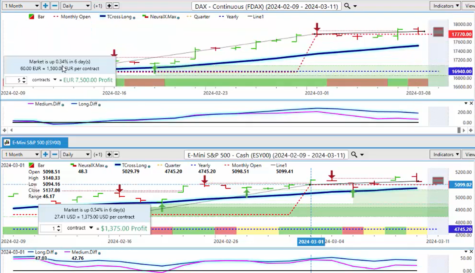Viewport: 475px width, 273px height.
Task: Click DAX - Continuous (FDAX) chart title field
Action: (267, 6)
